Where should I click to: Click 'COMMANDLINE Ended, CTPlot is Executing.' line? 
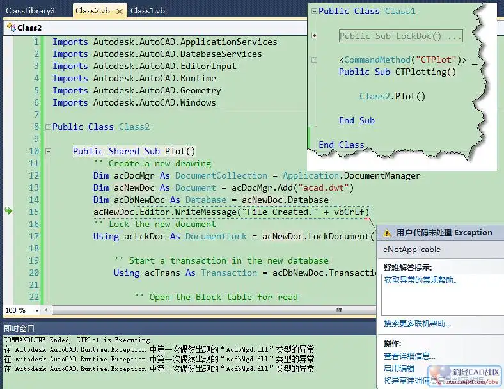click(77, 340)
